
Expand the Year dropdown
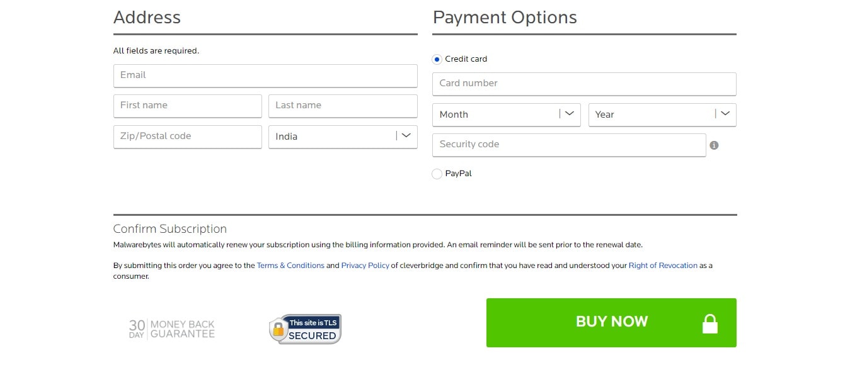[662, 115]
